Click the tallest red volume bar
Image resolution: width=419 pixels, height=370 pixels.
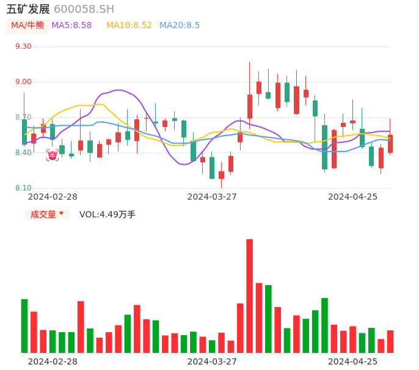tap(249, 296)
